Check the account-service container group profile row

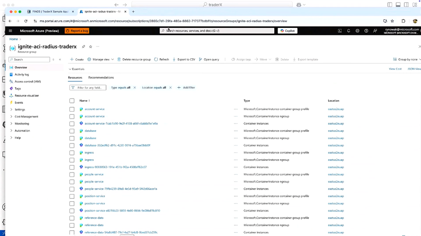pos(72,110)
